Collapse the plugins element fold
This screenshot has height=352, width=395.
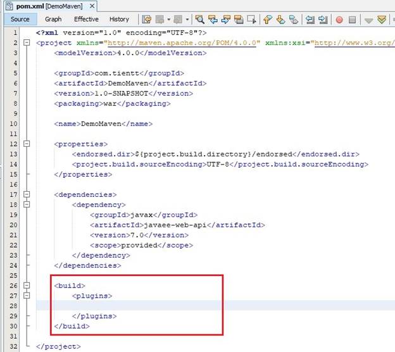pos(27,295)
